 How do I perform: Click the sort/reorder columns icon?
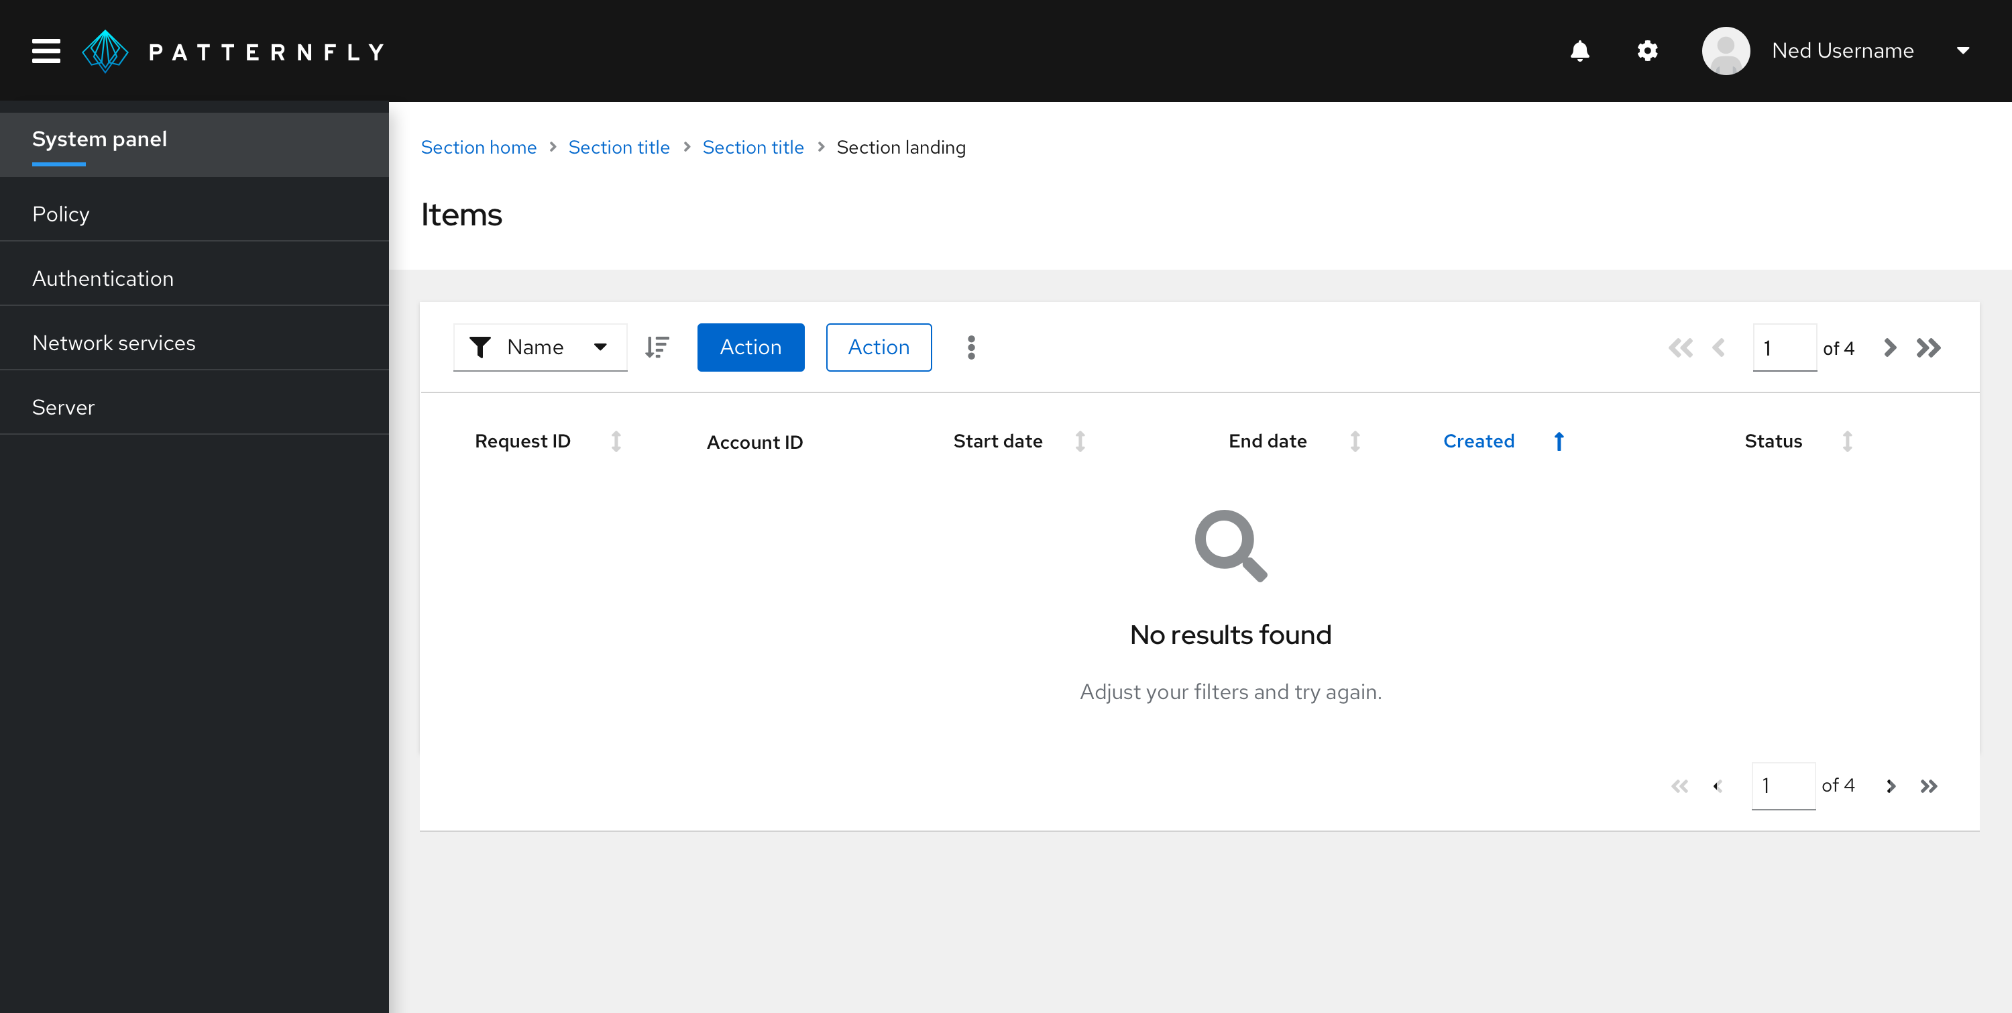(657, 348)
